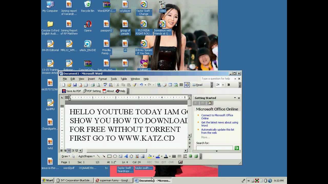Select the Line drawing tool

(x=98, y=156)
